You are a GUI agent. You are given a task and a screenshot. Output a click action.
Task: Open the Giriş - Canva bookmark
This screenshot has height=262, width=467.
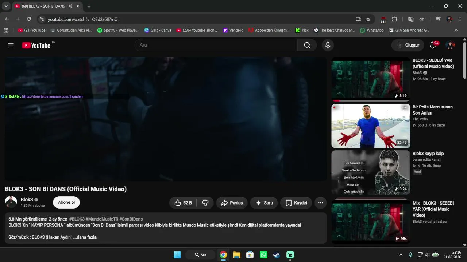[x=158, y=30]
